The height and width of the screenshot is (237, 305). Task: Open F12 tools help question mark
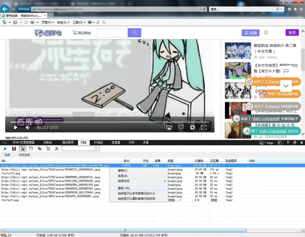288,143
